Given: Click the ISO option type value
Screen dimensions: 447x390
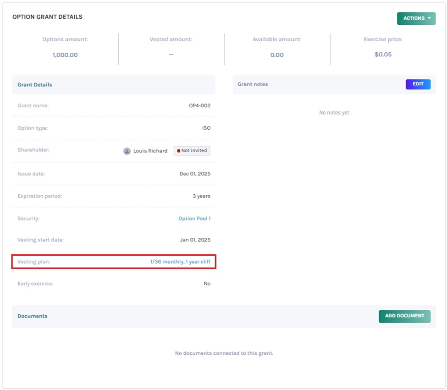Looking at the screenshot, I should click(x=206, y=128).
